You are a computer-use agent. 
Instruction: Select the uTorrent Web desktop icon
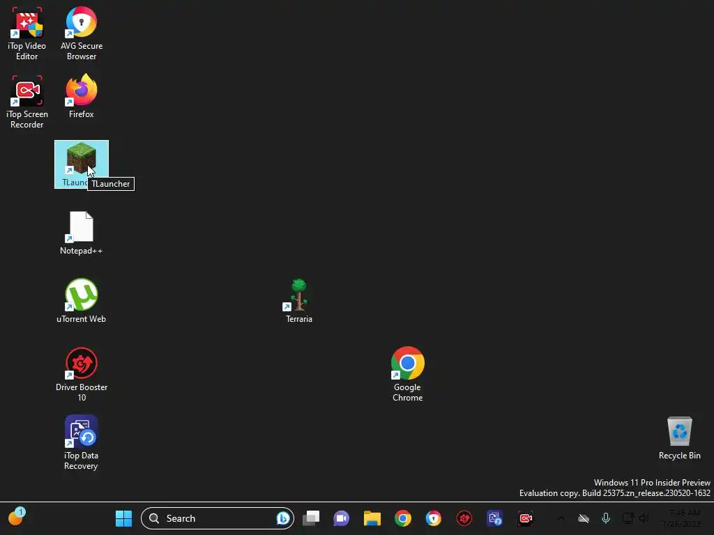click(82, 301)
